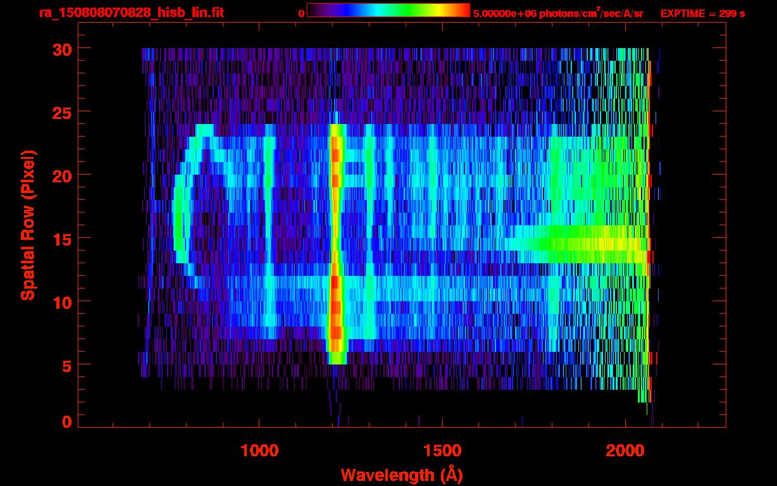Screen dimensions: 777x486
Task: Click the bright red emission line near 1216 Å
Action: [x=336, y=240]
